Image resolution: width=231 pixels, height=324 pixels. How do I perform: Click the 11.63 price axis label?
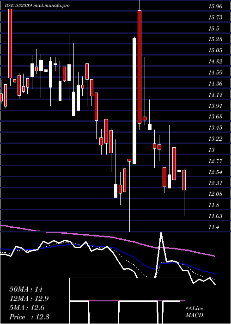[215, 216]
